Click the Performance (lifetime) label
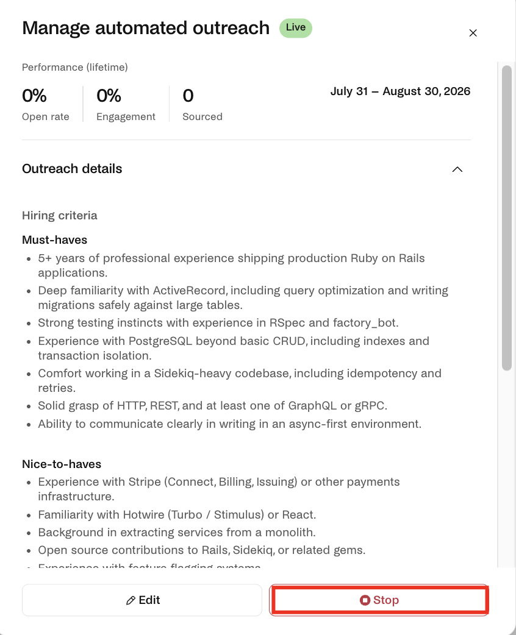 [74, 67]
